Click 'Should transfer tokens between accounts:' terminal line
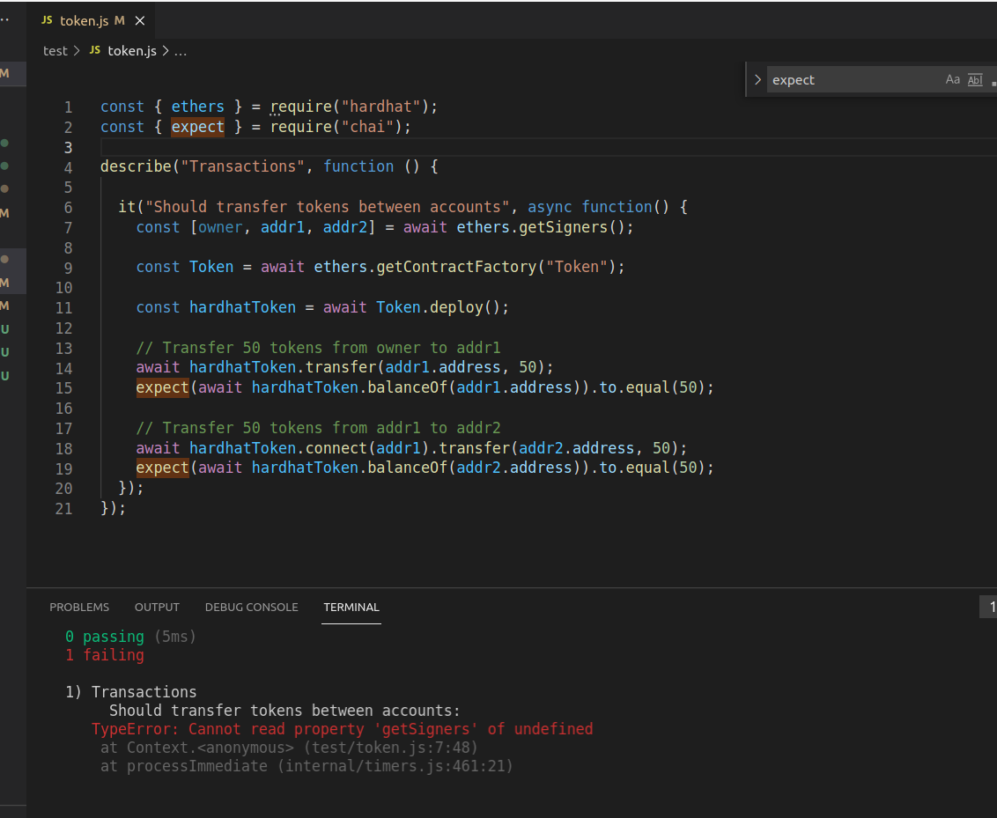The width and height of the screenshot is (997, 818). click(x=284, y=711)
